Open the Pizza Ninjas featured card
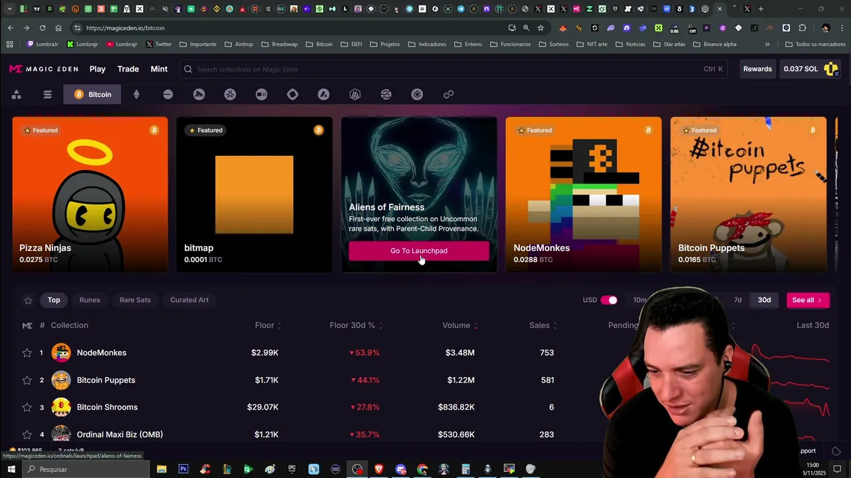Viewport: 851px width, 478px height. pos(90,195)
